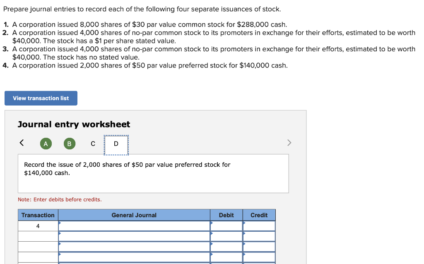Click instruction 'Record the issue of 2,000 shares'

click(x=127, y=168)
